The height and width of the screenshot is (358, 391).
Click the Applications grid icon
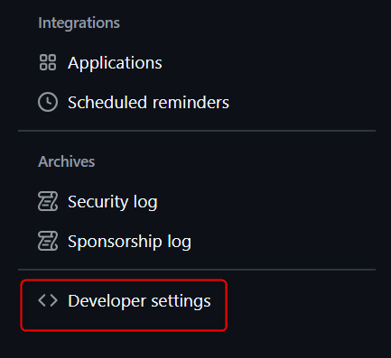(48, 62)
